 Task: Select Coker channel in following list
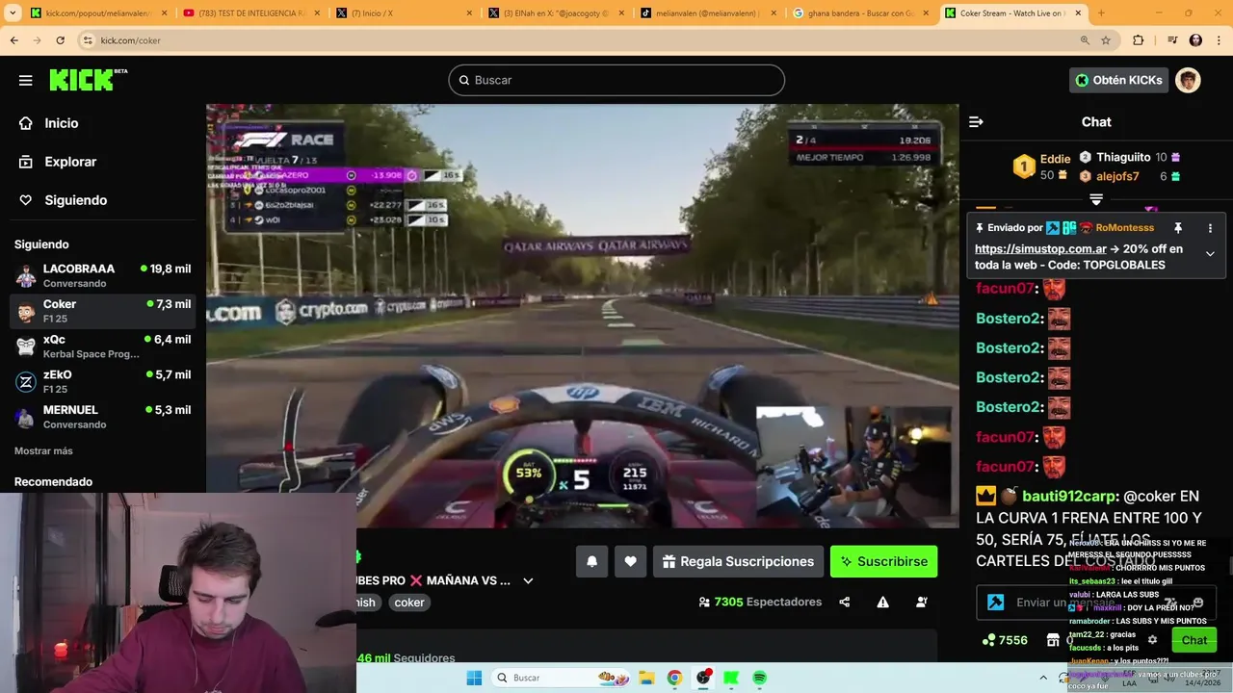tap(103, 311)
